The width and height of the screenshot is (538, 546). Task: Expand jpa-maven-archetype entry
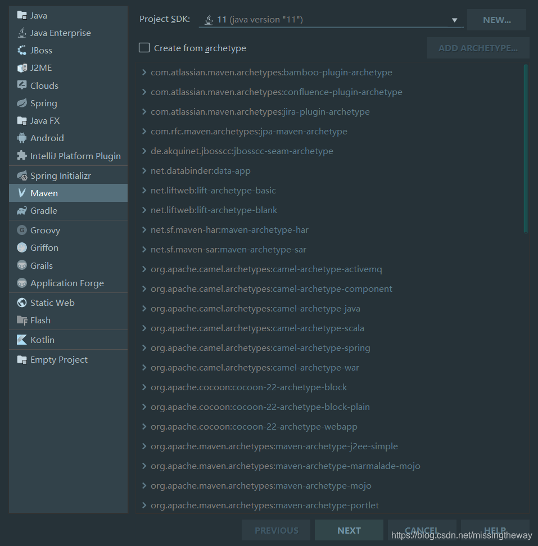click(x=144, y=131)
